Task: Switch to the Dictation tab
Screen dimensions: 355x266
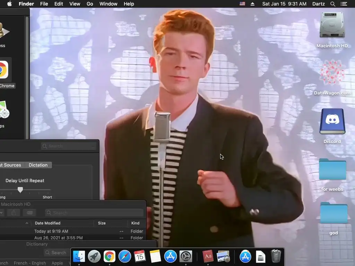Action: [x=38, y=165]
